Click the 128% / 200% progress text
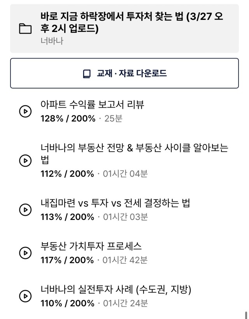Image resolution: width=249 pixels, height=319 pixels. tap(68, 119)
